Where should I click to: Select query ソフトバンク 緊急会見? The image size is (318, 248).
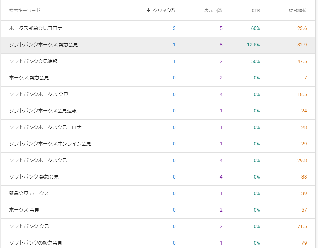[34, 177]
